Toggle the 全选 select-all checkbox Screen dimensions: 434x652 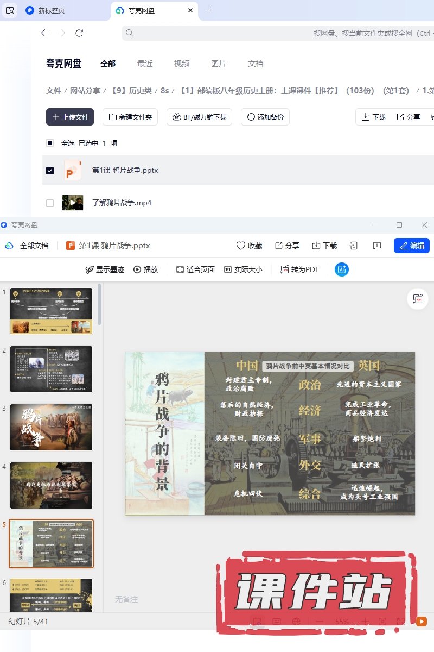[x=50, y=143]
